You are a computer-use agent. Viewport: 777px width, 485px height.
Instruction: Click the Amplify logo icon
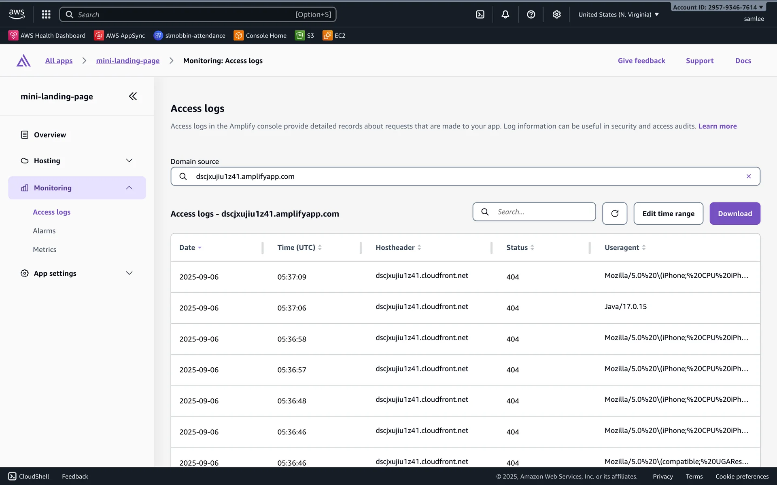pyautogui.click(x=23, y=61)
